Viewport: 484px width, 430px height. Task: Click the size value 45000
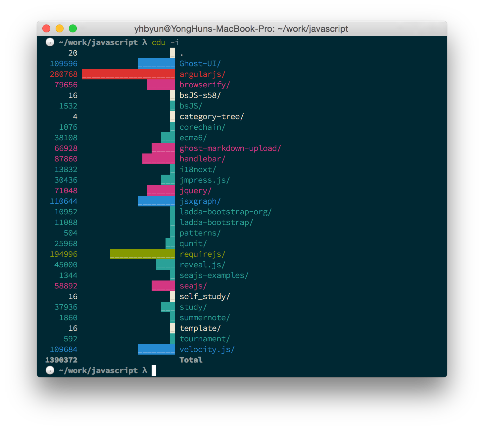[66, 265]
